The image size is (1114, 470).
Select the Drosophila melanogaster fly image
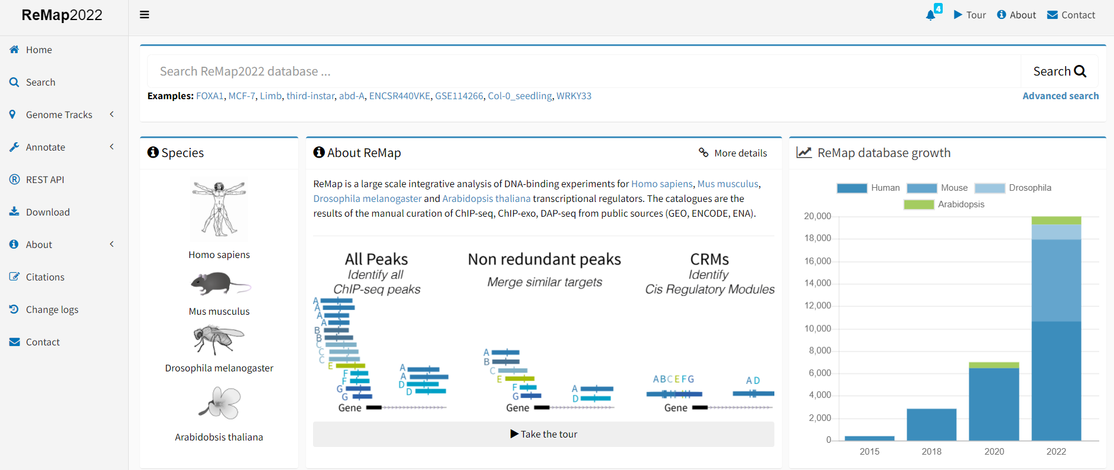pyautogui.click(x=219, y=340)
